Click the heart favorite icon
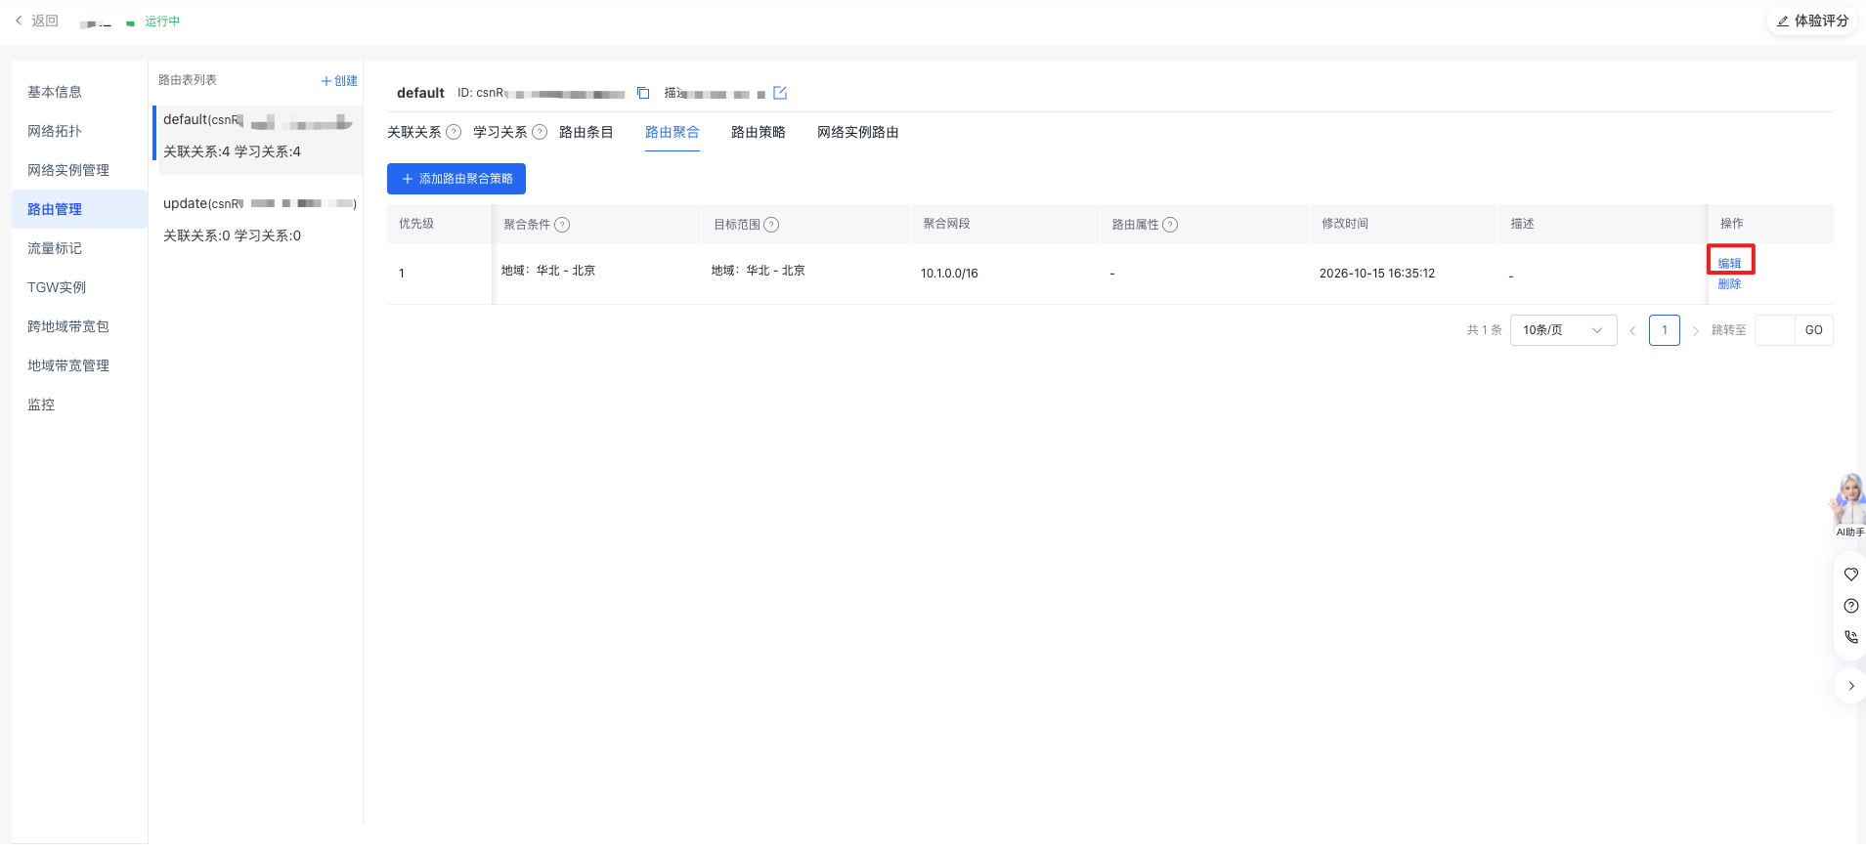The height and width of the screenshot is (852, 1866). coord(1851,575)
